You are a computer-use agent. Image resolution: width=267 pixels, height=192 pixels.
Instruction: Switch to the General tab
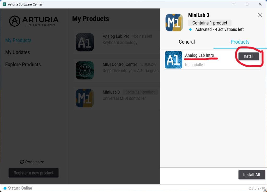(187, 42)
